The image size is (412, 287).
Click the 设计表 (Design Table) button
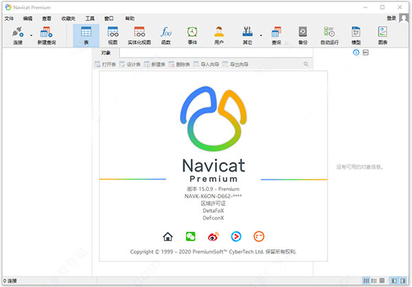[x=130, y=65]
